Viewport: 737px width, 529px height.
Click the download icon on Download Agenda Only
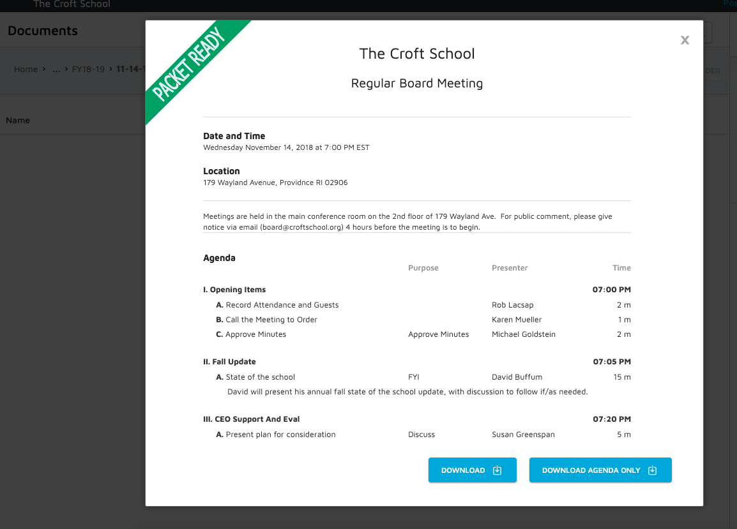coord(652,470)
